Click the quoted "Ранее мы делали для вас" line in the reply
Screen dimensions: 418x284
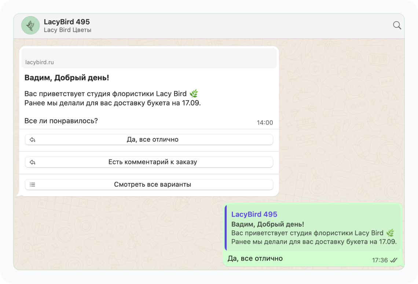pyautogui.click(x=314, y=242)
